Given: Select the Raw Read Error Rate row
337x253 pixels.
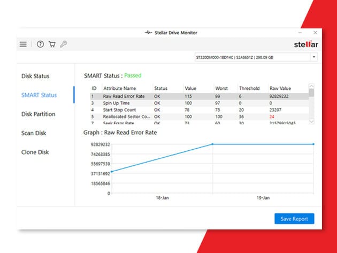Looking at the screenshot, I should 124,96.
